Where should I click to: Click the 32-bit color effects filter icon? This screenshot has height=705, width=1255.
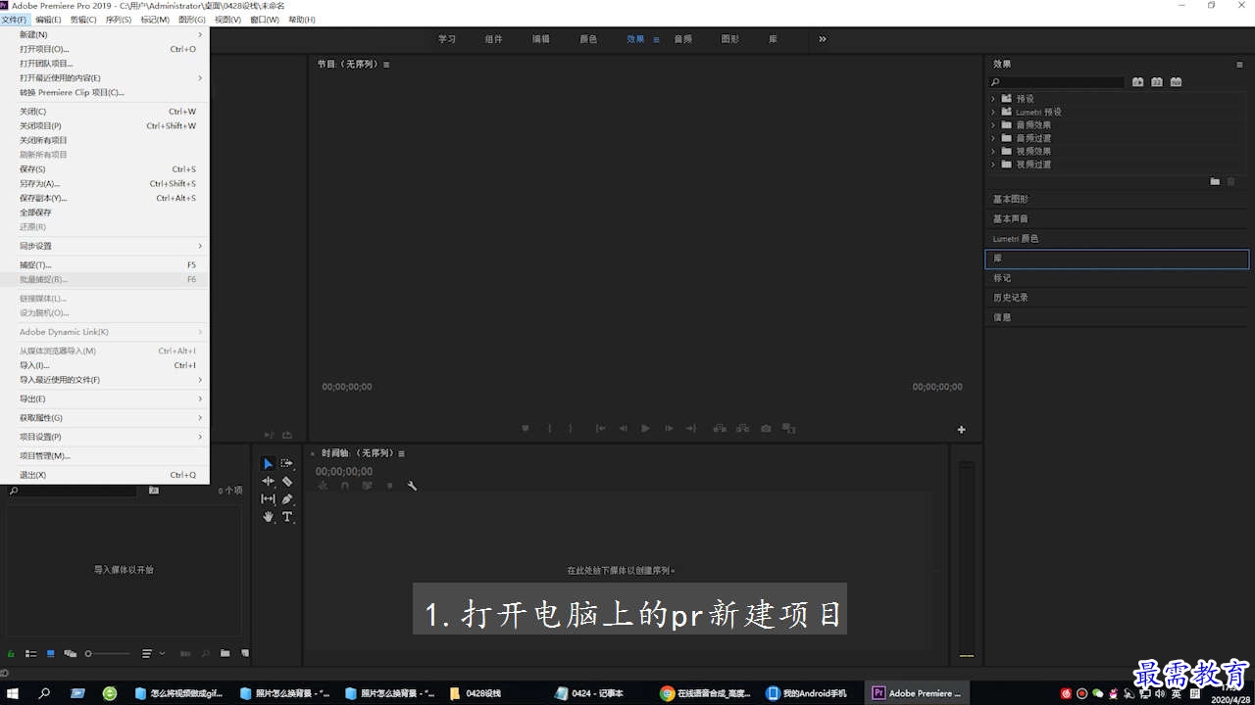click(1157, 82)
